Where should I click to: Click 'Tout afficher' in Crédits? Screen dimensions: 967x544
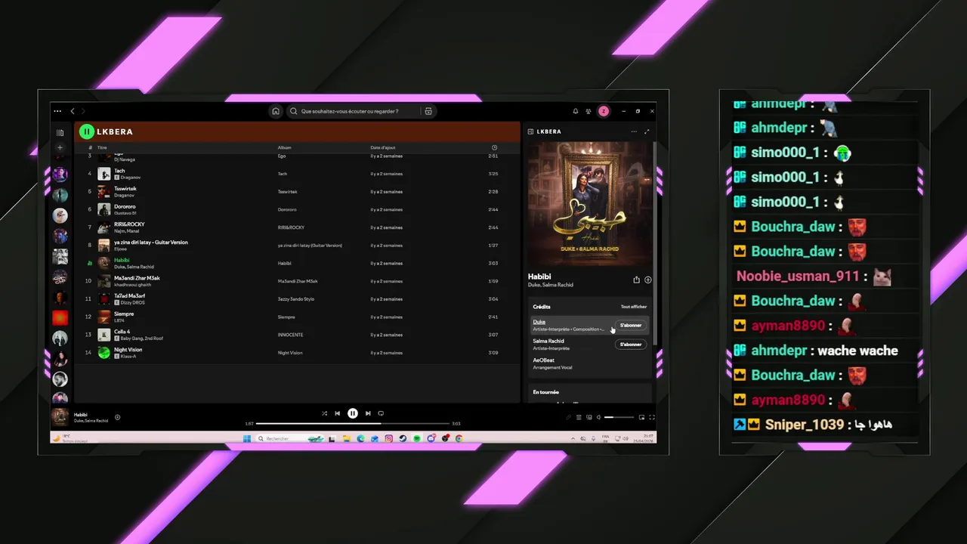pos(634,307)
